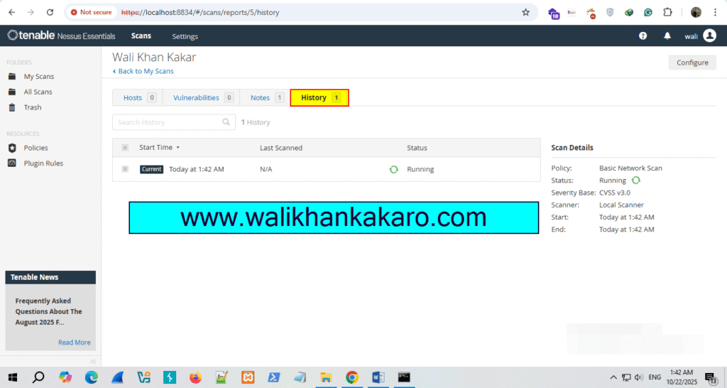Viewport: 727px width, 388px height.
Task: Open the wali username menu
Action: (691, 36)
